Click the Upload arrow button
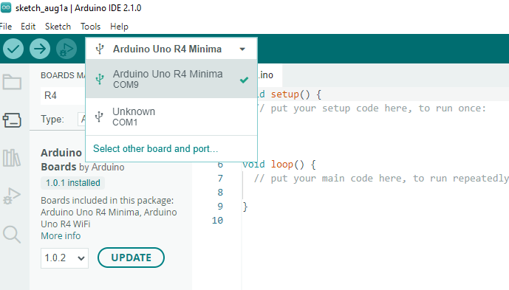509x290 pixels. [40, 49]
